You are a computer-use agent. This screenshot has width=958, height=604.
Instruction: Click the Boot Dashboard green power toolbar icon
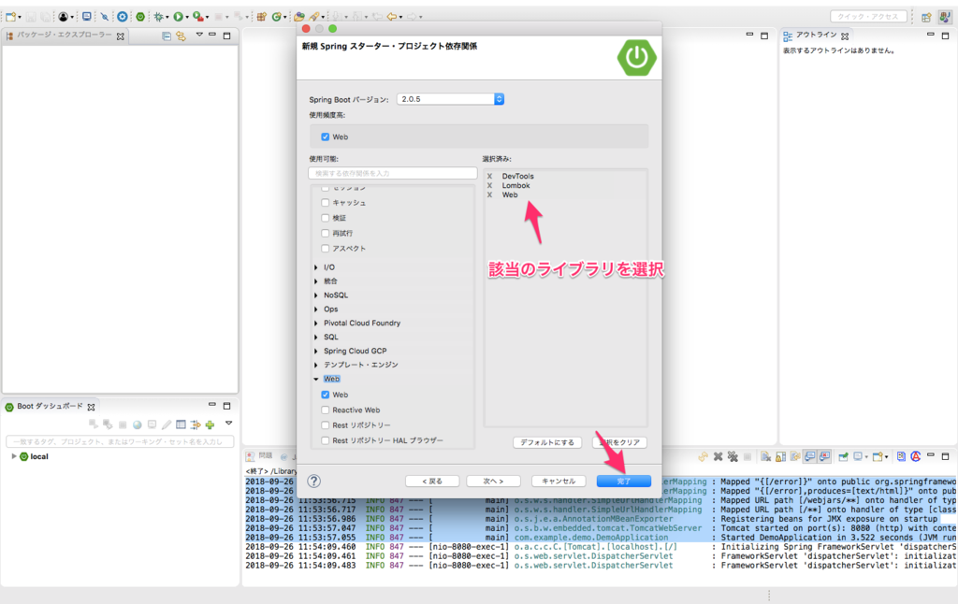[140, 17]
